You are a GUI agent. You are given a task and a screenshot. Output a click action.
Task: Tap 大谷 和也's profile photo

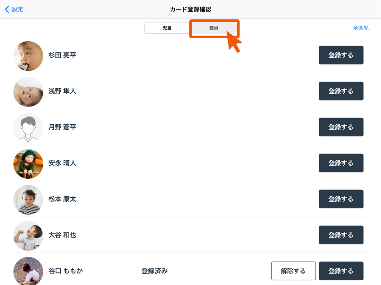[28, 235]
